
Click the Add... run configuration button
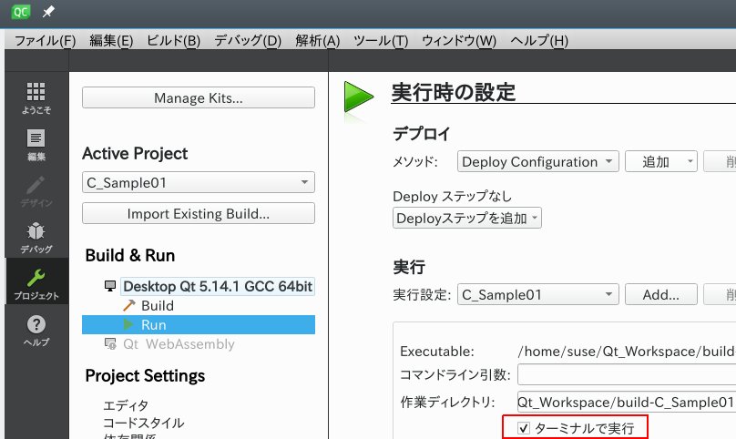[660, 294]
